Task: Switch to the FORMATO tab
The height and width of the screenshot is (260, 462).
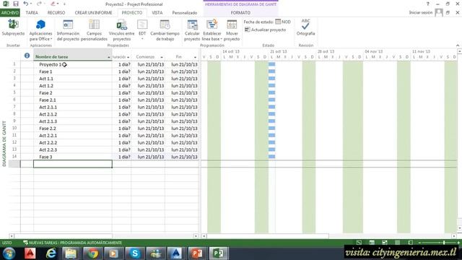Action: click(x=240, y=13)
